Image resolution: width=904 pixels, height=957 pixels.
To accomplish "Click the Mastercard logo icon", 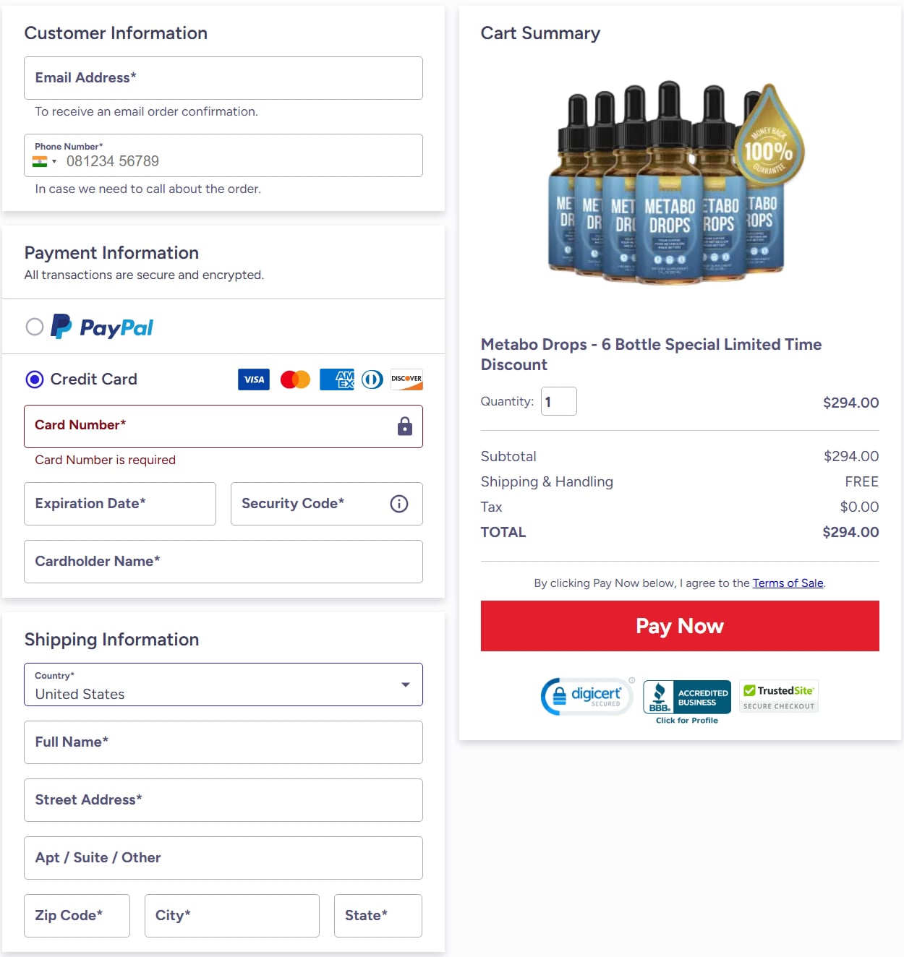I will coord(295,379).
